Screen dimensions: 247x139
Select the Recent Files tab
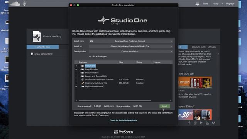42,47
